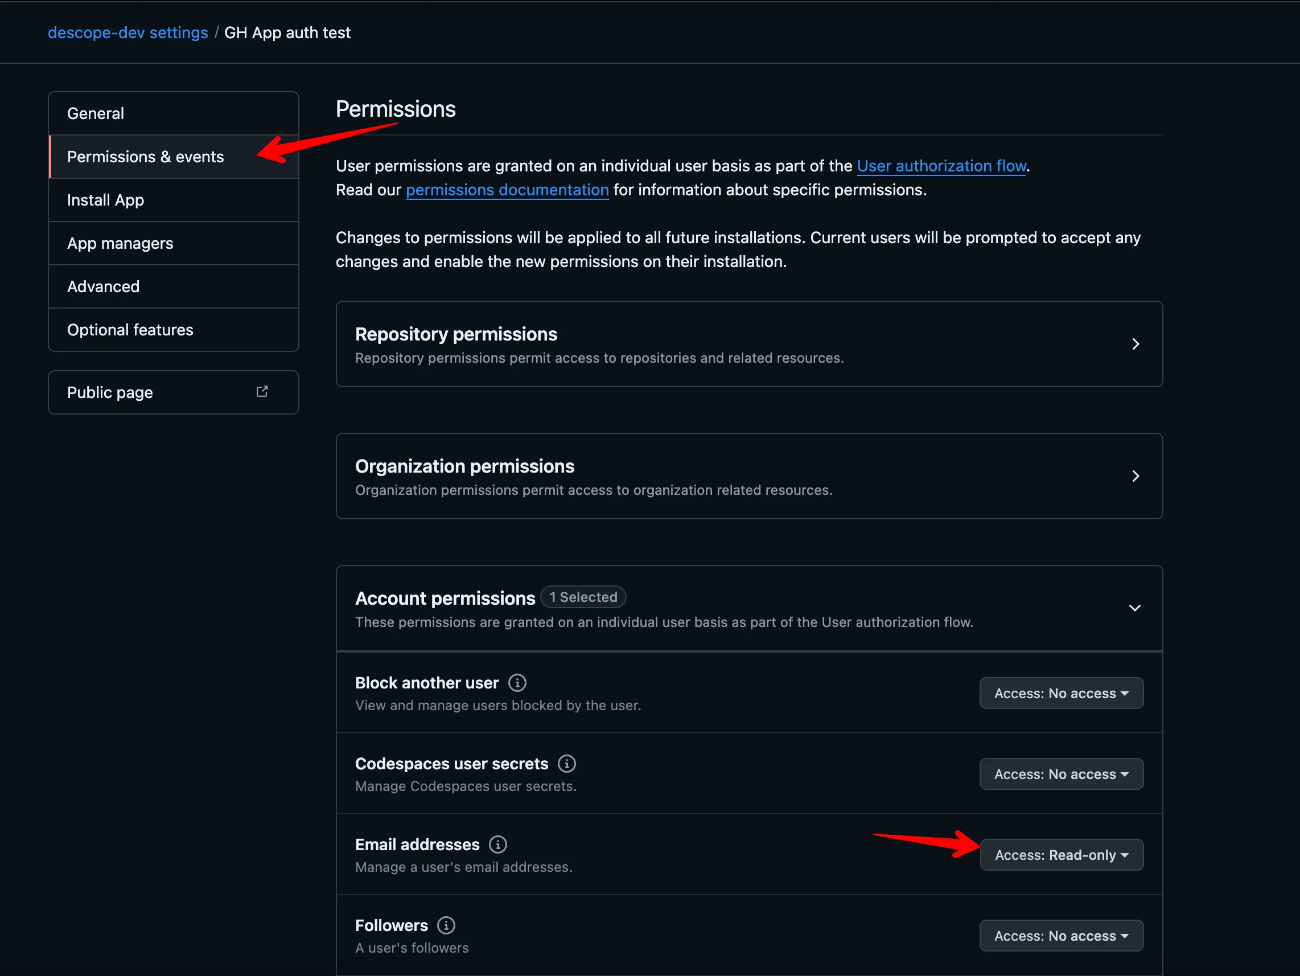
Task: Select Install App in the sidebar
Action: (x=105, y=200)
